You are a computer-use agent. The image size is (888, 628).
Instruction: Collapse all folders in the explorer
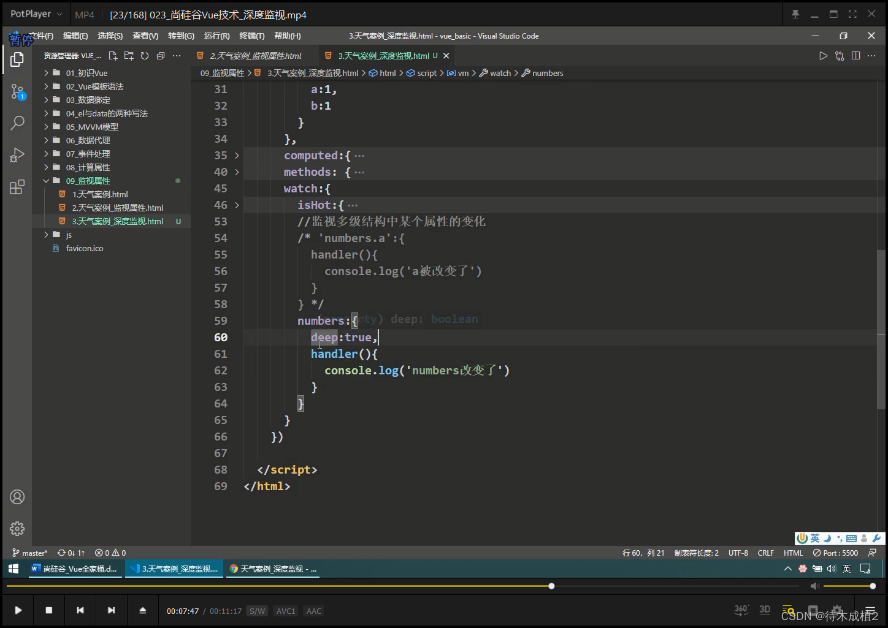(161, 56)
